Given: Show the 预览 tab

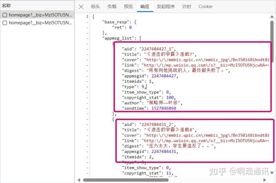Looking at the screenshot, I should click(128, 7).
